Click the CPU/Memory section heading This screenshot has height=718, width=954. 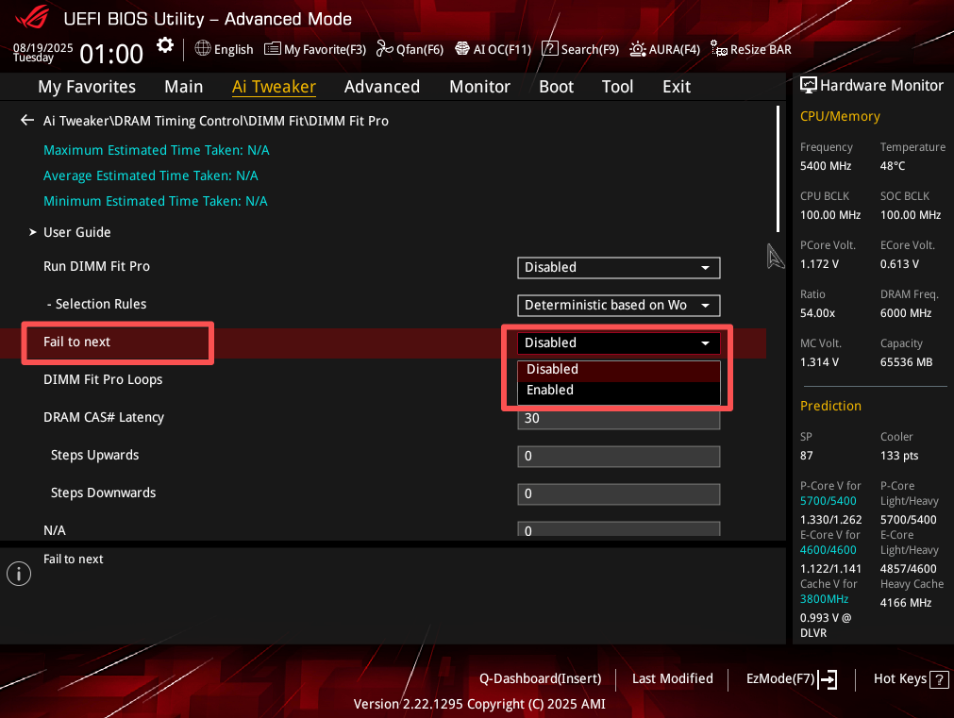point(840,116)
